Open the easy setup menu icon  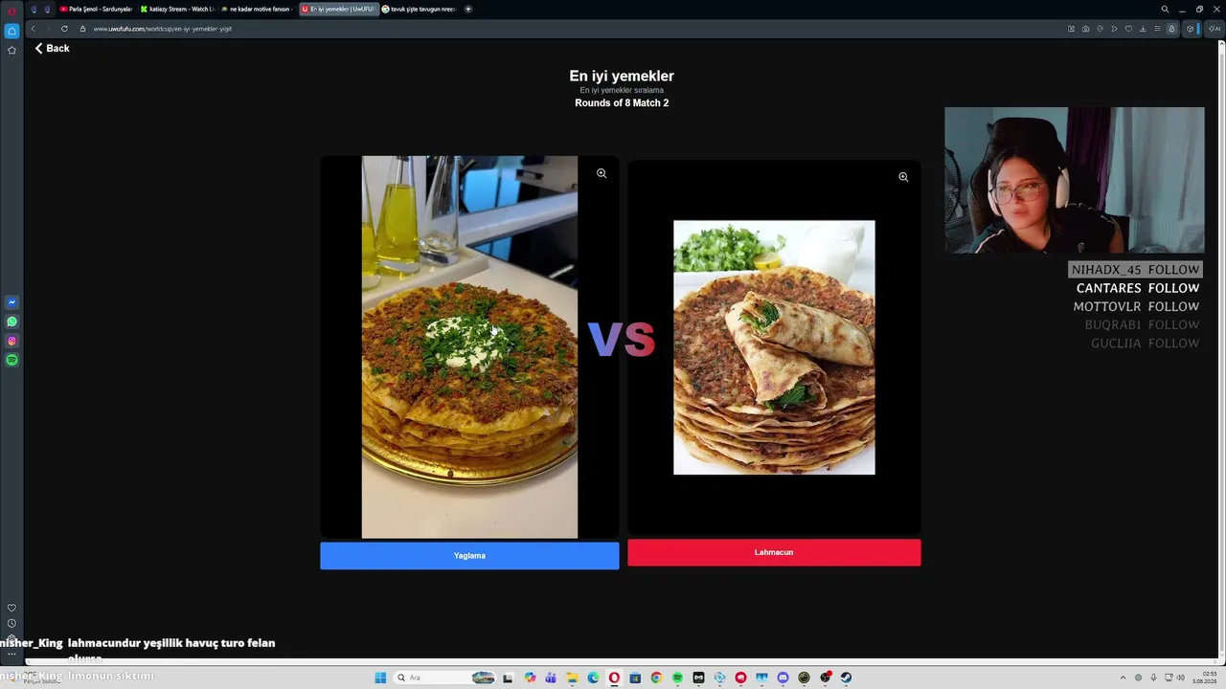click(x=1157, y=29)
